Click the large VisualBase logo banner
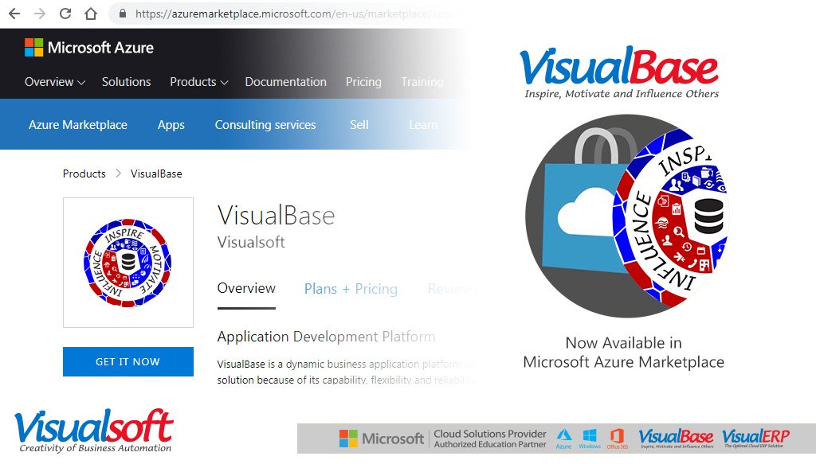Image resolution: width=816 pixels, height=464 pixels. (x=620, y=72)
